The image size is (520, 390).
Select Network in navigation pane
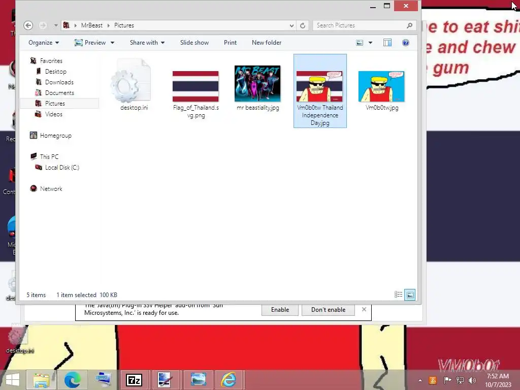pyautogui.click(x=51, y=189)
